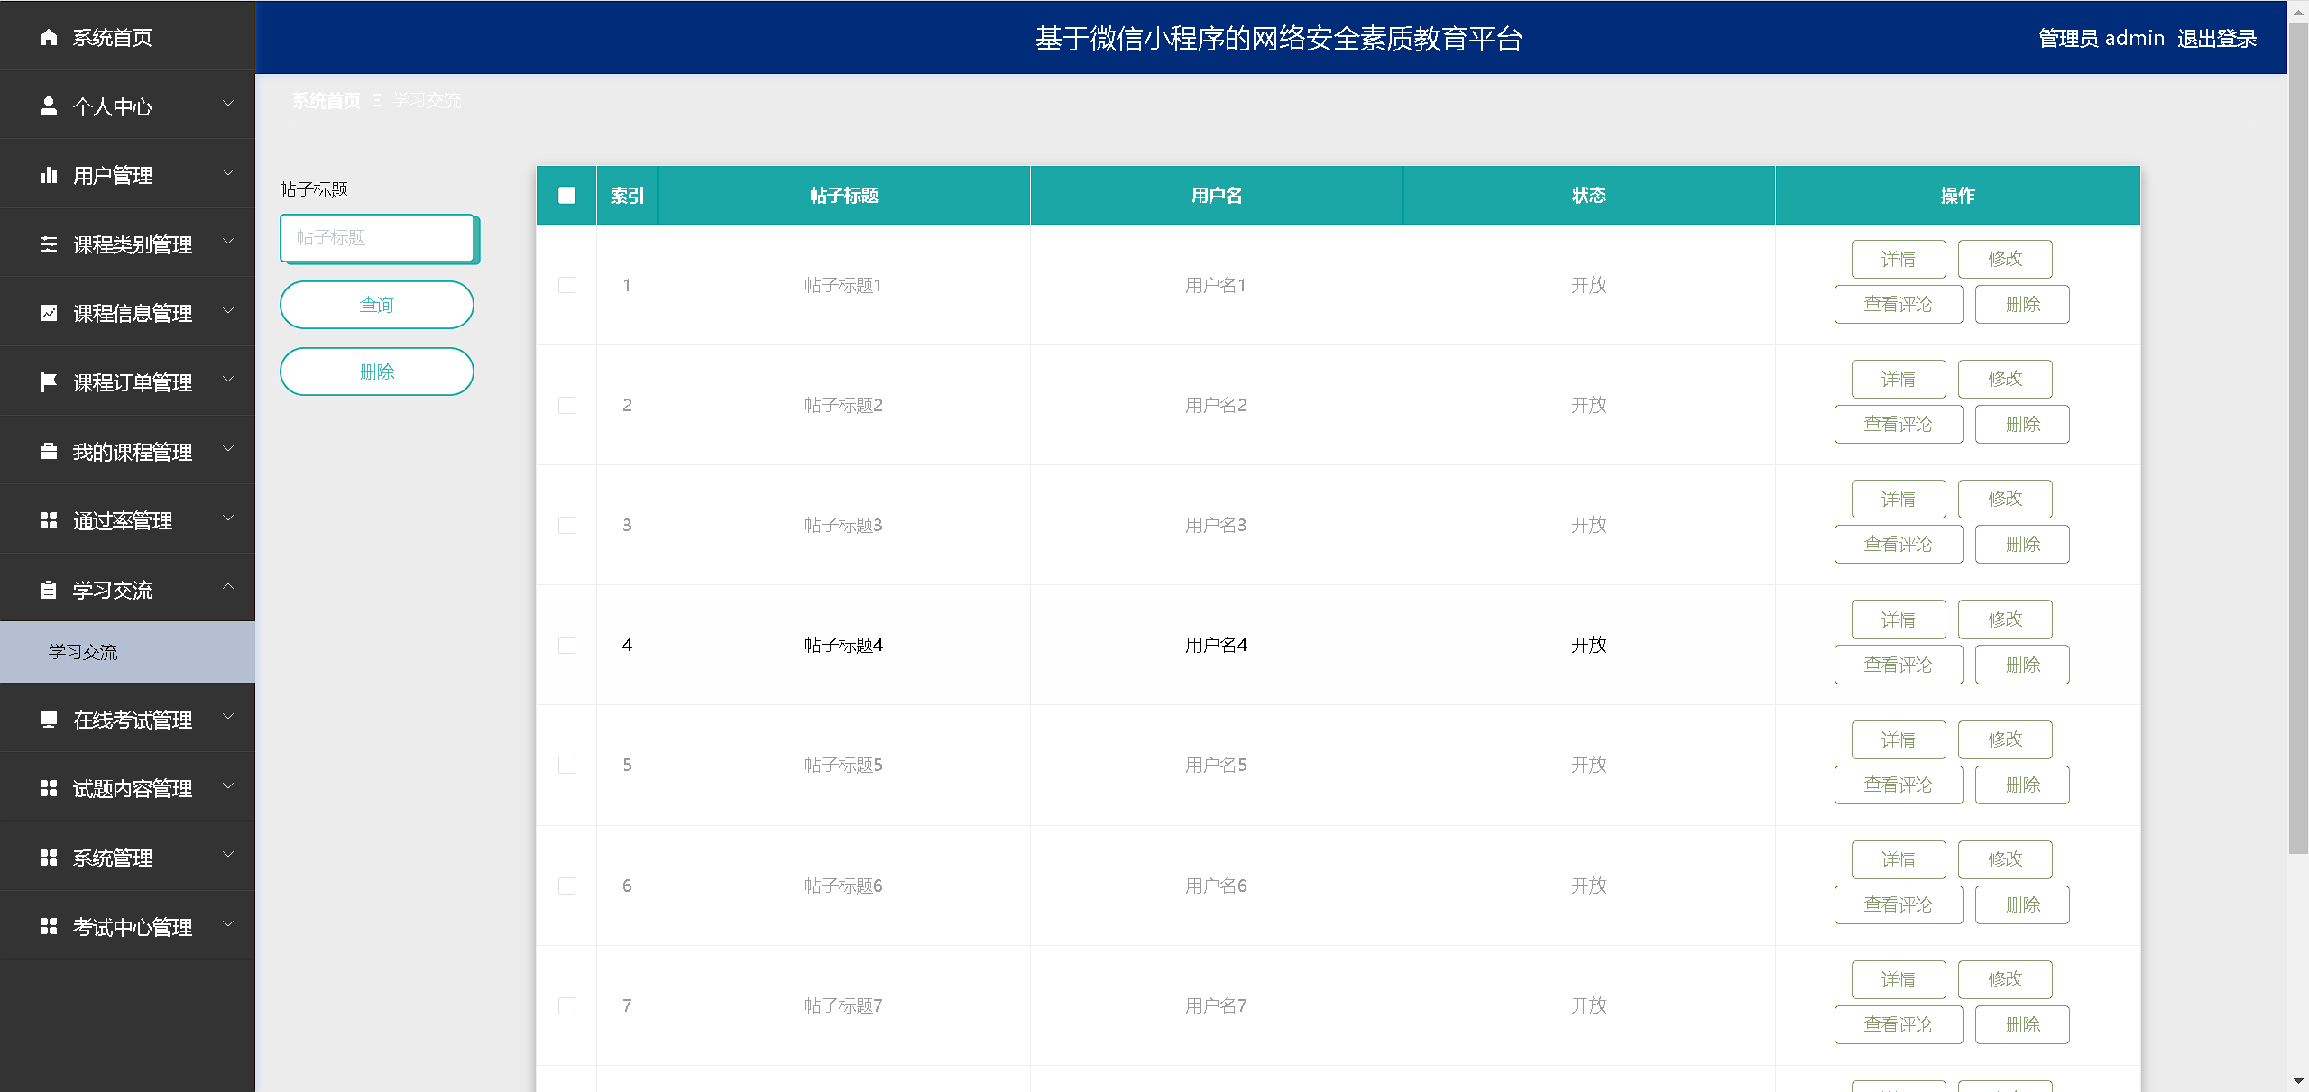Click the bar chart icon for 用户管理
The image size is (2309, 1092).
click(49, 175)
